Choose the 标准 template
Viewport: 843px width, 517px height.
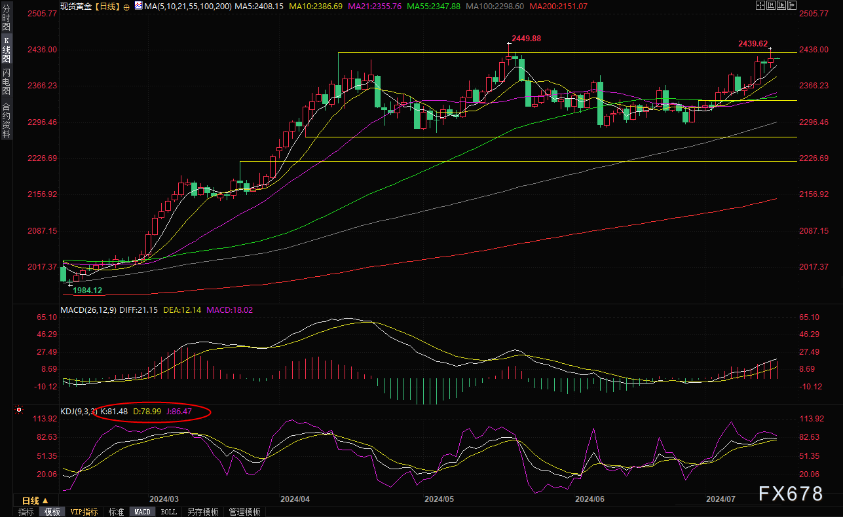point(116,512)
